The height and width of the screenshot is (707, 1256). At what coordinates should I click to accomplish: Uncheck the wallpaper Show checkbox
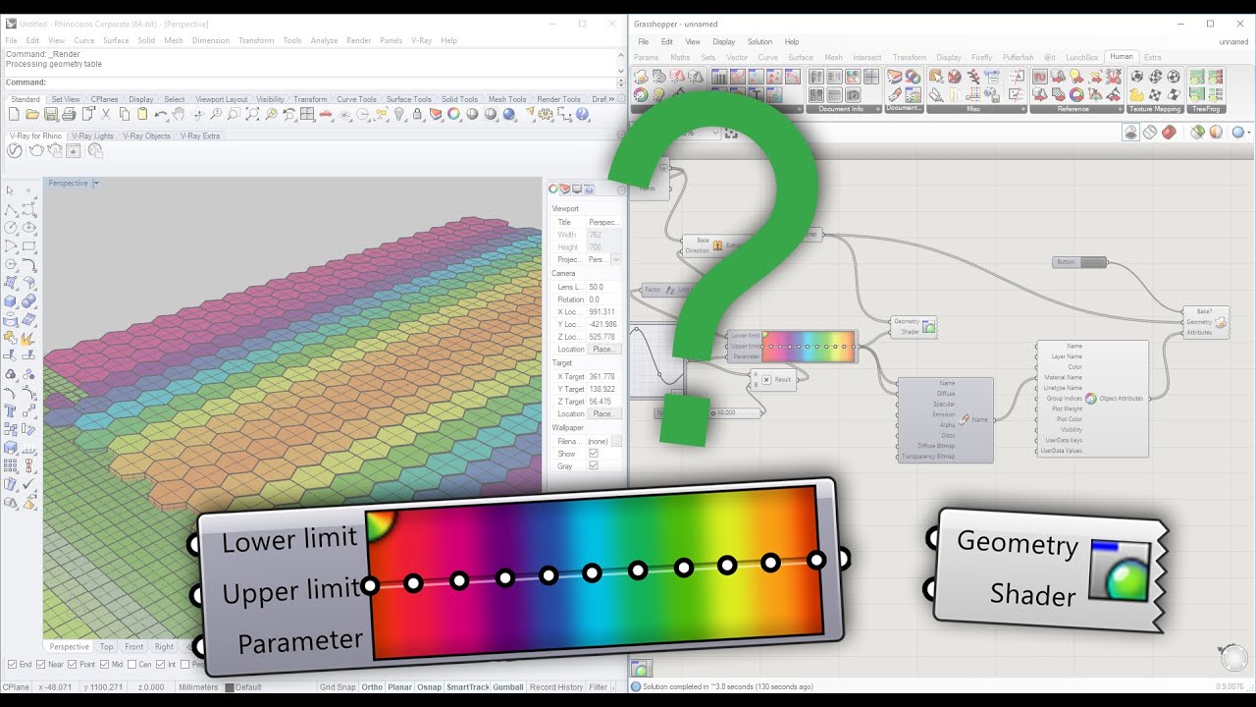pos(594,454)
